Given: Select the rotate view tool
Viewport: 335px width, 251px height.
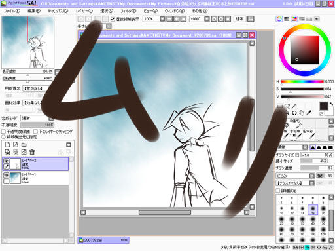Looking at the screenshot, I should pos(294,113).
